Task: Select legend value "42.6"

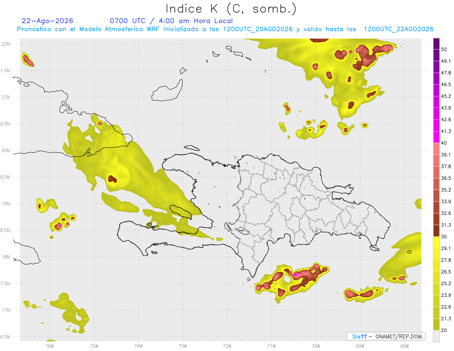Action: [446, 120]
